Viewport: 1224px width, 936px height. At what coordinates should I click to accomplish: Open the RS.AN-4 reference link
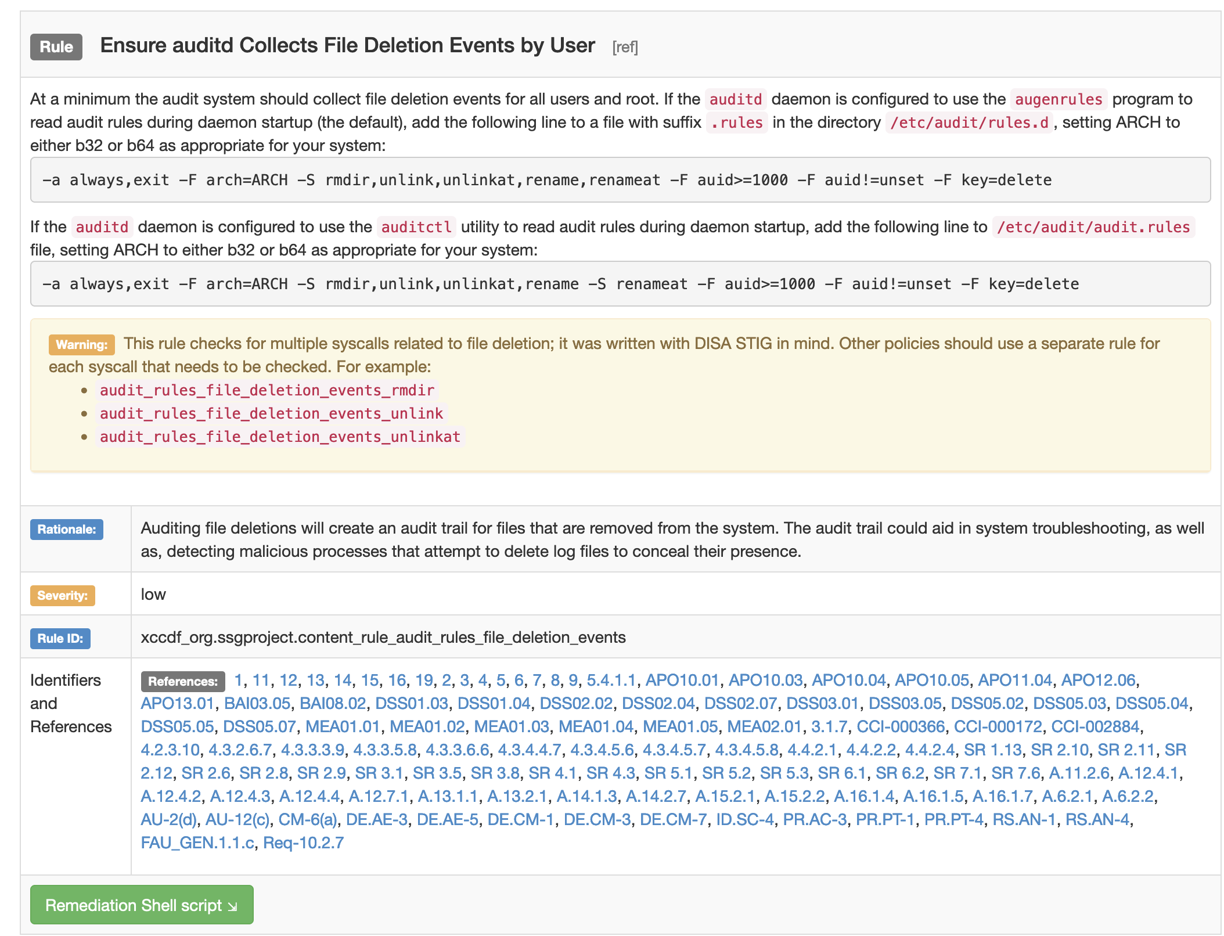(x=1097, y=819)
